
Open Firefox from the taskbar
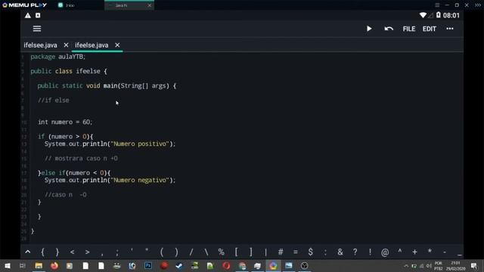[x=54, y=266]
